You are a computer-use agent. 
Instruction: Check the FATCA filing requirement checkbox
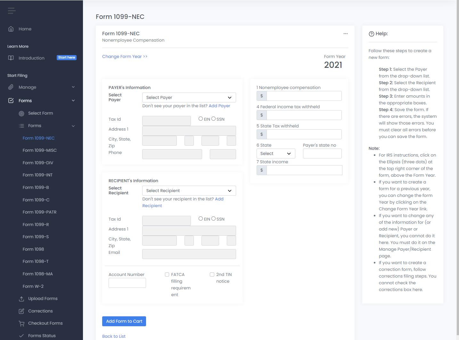[x=167, y=274]
